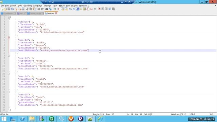This screenshot has height=122, width=217.
Task: Toggle file monitoring eye icon
Action: point(95,9)
